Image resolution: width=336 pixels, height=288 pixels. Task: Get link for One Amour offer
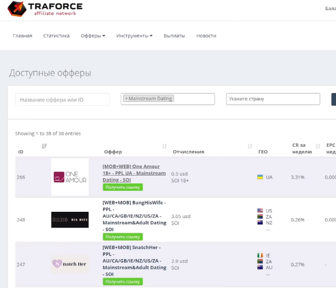(x=123, y=187)
